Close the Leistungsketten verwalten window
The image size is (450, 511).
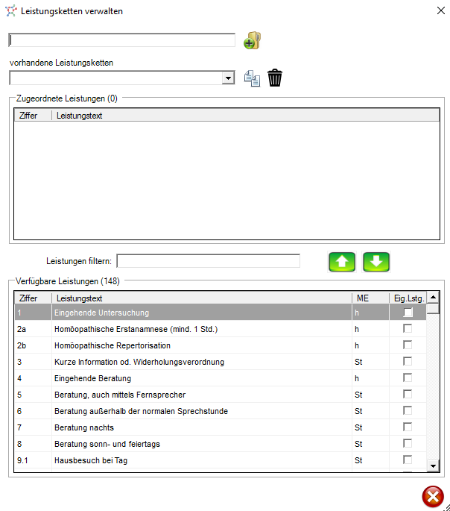coord(441,10)
